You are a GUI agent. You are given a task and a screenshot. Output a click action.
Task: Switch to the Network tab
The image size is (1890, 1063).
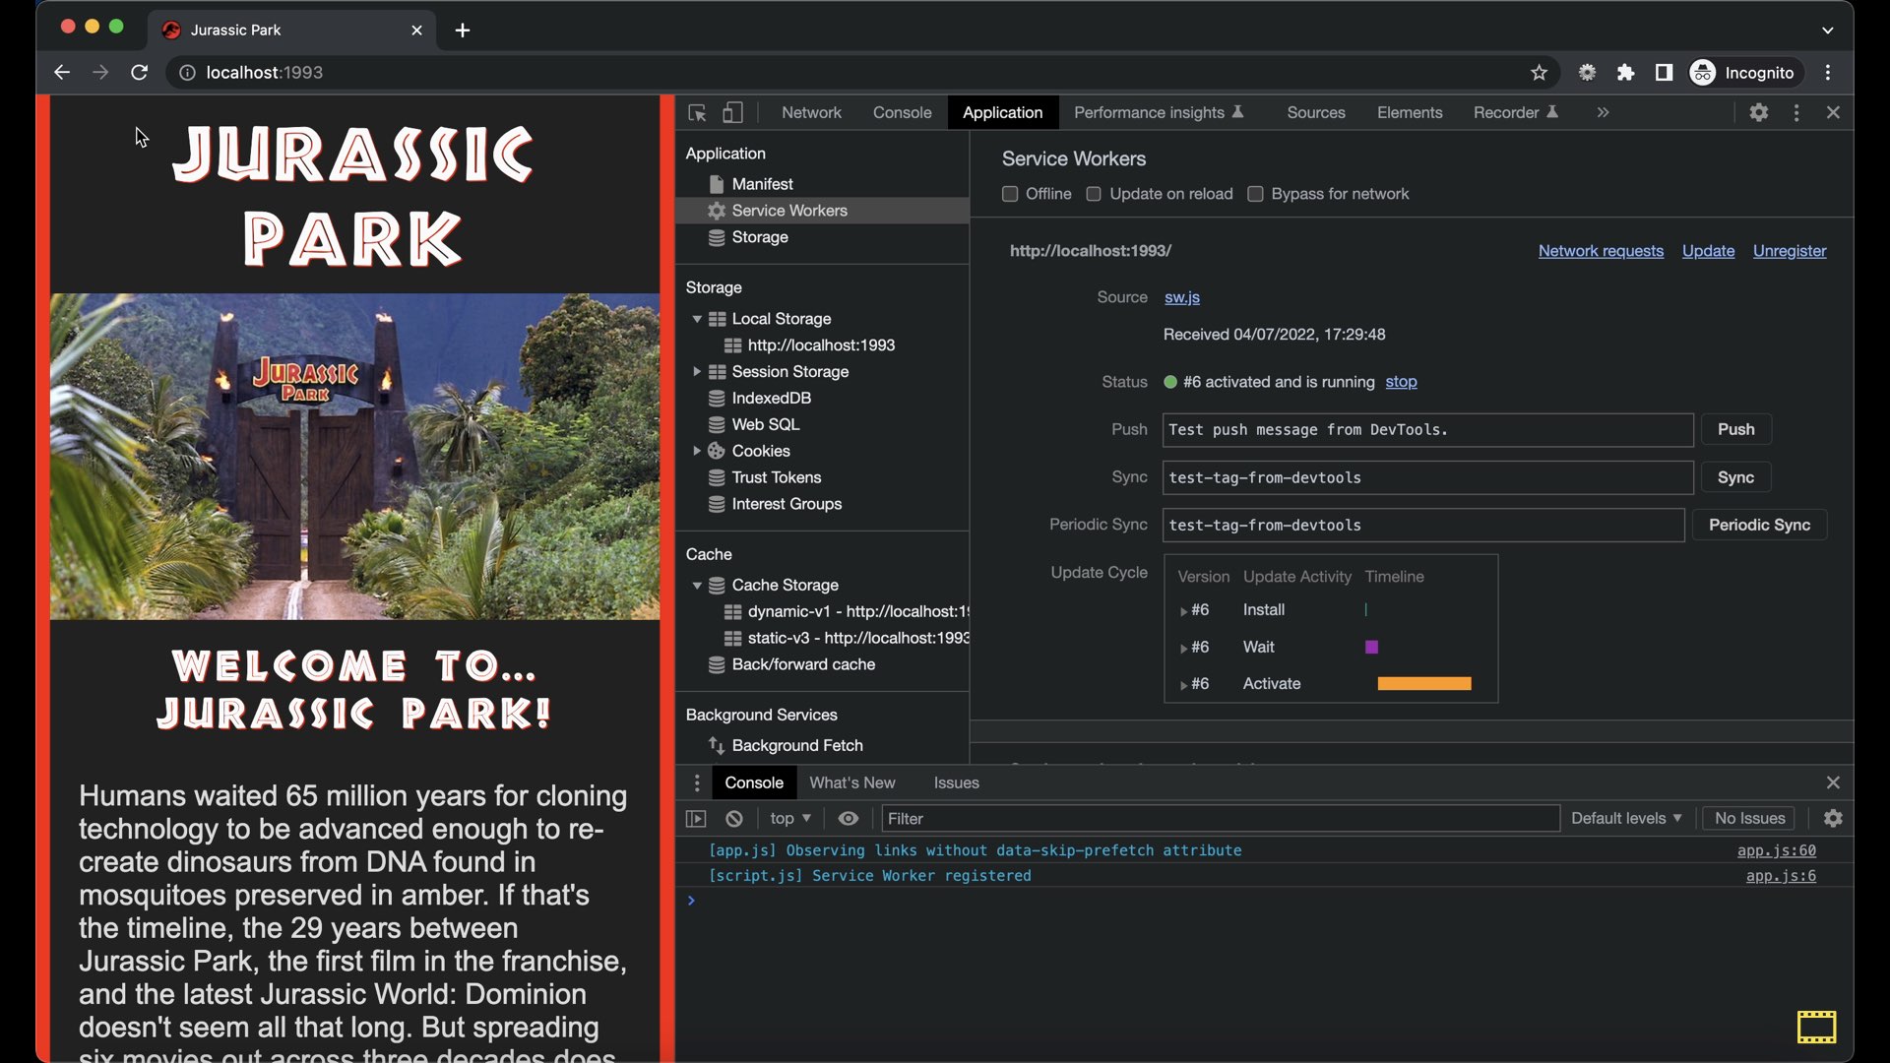(x=811, y=113)
